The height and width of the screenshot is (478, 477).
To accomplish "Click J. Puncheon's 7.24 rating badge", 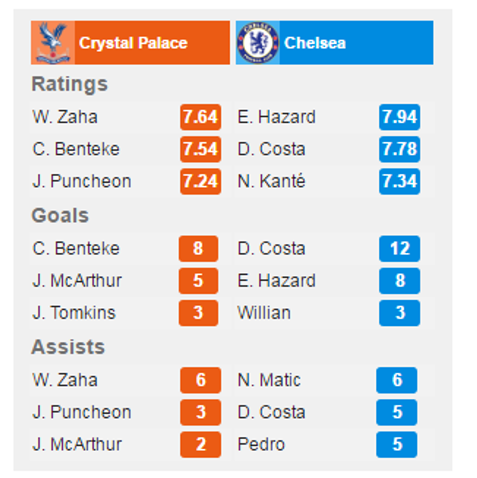I will pos(200,181).
